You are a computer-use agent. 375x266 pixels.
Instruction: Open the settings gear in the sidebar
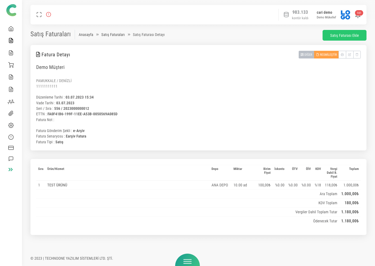(11, 125)
